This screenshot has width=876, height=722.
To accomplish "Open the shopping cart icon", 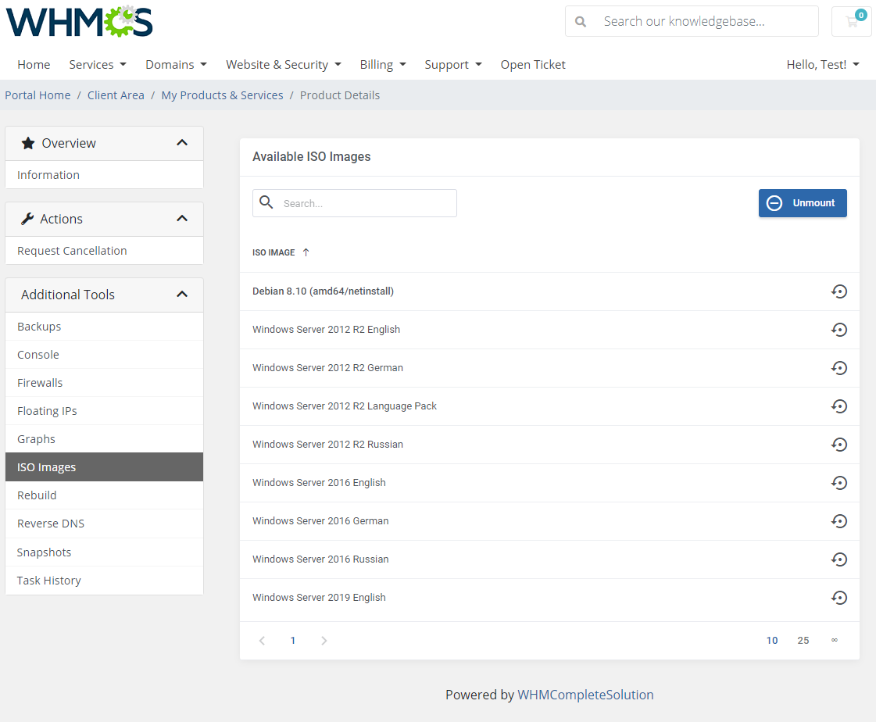I will point(852,22).
